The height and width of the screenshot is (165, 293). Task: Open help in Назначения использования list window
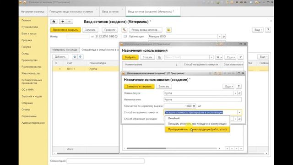[x=240, y=57]
